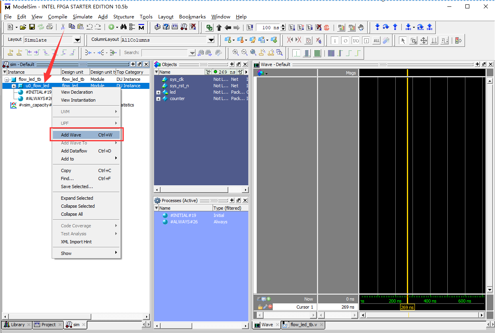Choose Add Wave from context menu
Image resolution: width=495 pixels, height=333 pixels.
71,135
